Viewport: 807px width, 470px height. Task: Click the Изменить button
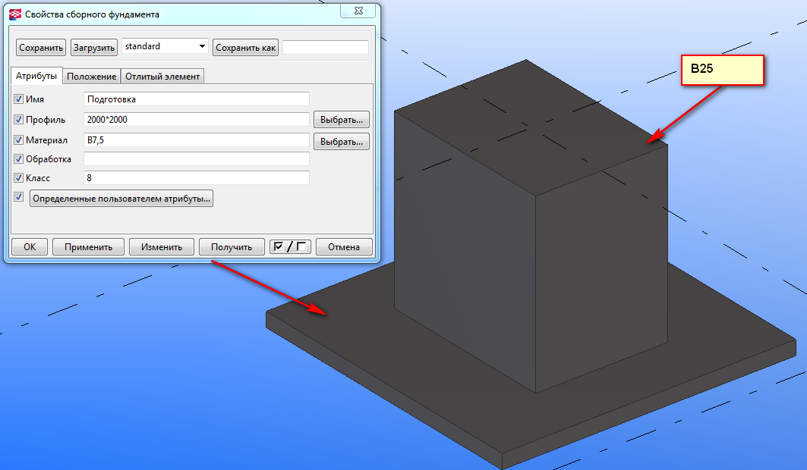[x=161, y=246]
